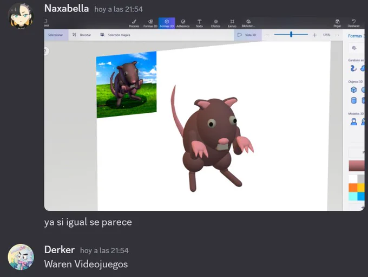Pick the white color swatch
The image size is (368, 277).
[353, 179]
